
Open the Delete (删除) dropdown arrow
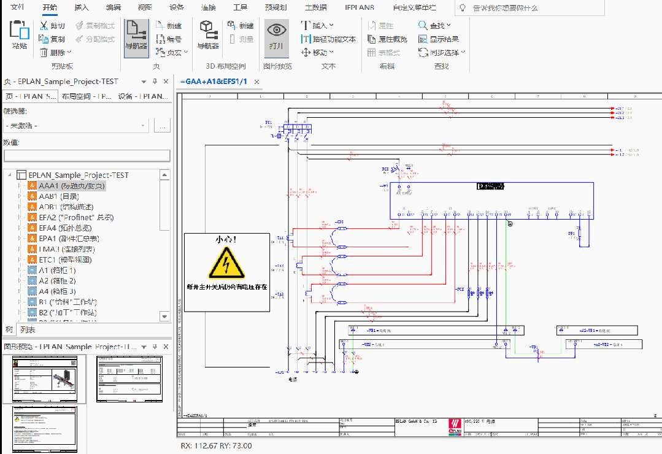click(69, 53)
